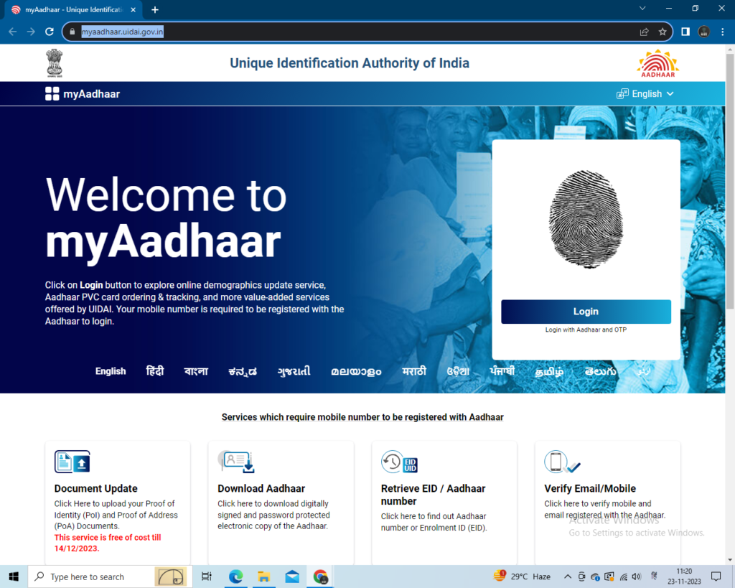Screen dimensions: 735x588
Task: Open File Explorer from taskbar
Action: tap(264, 577)
